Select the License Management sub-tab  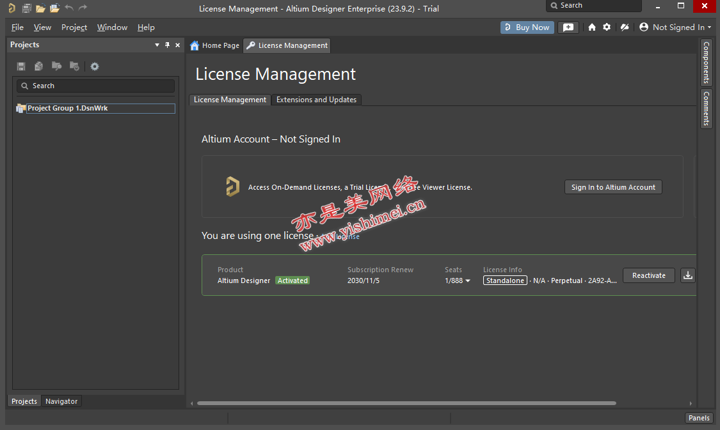point(230,100)
